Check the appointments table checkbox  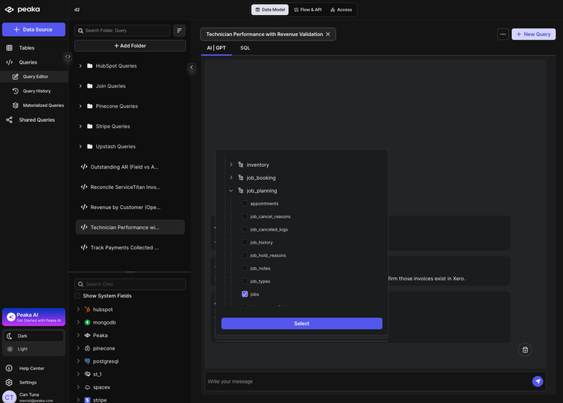(245, 204)
